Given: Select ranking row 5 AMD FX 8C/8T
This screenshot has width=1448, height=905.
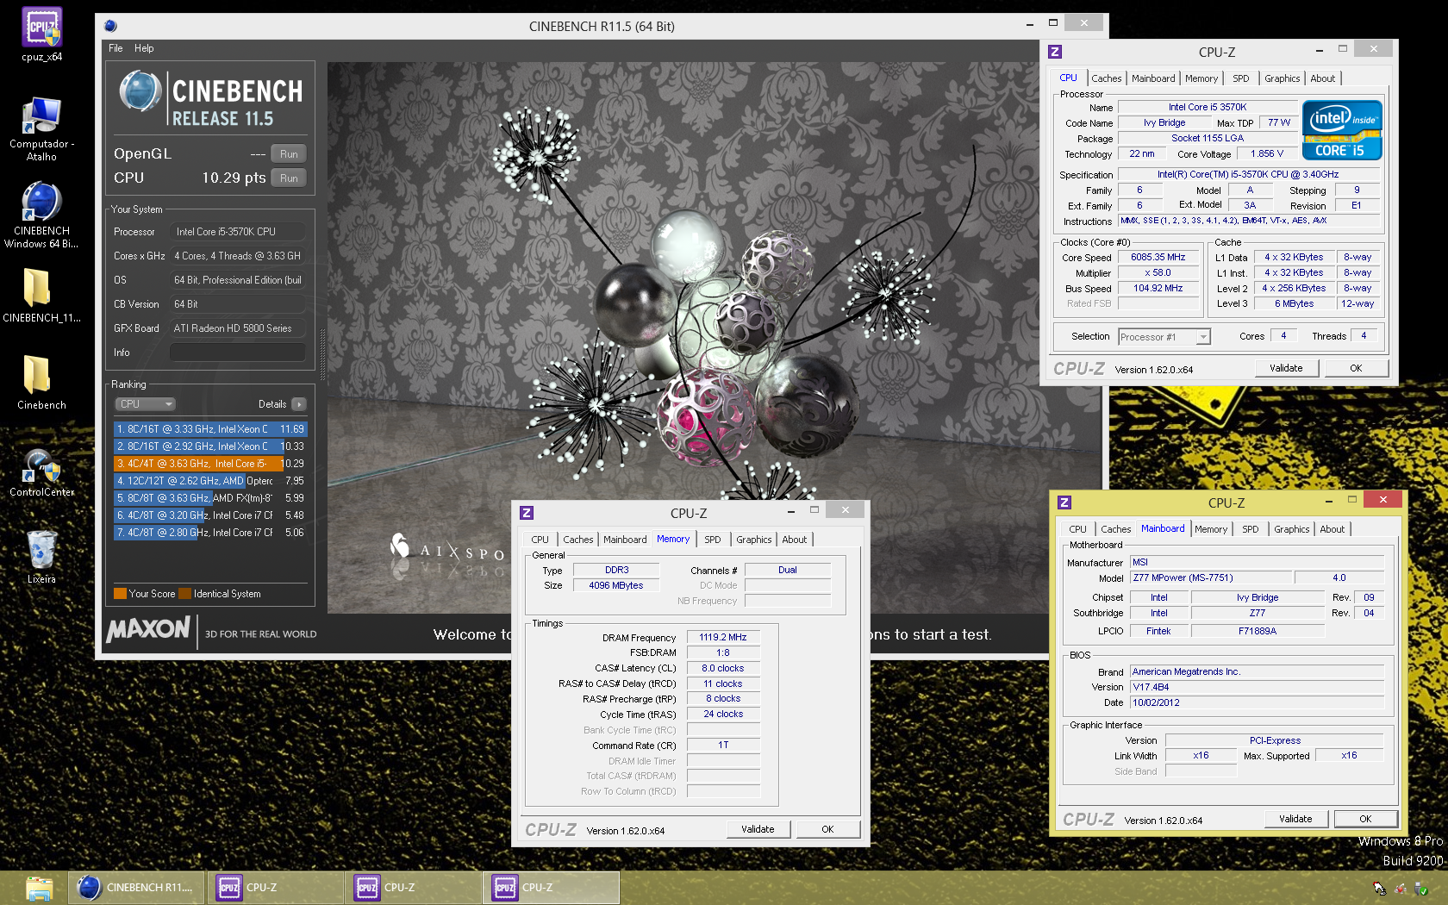Looking at the screenshot, I should [210, 498].
